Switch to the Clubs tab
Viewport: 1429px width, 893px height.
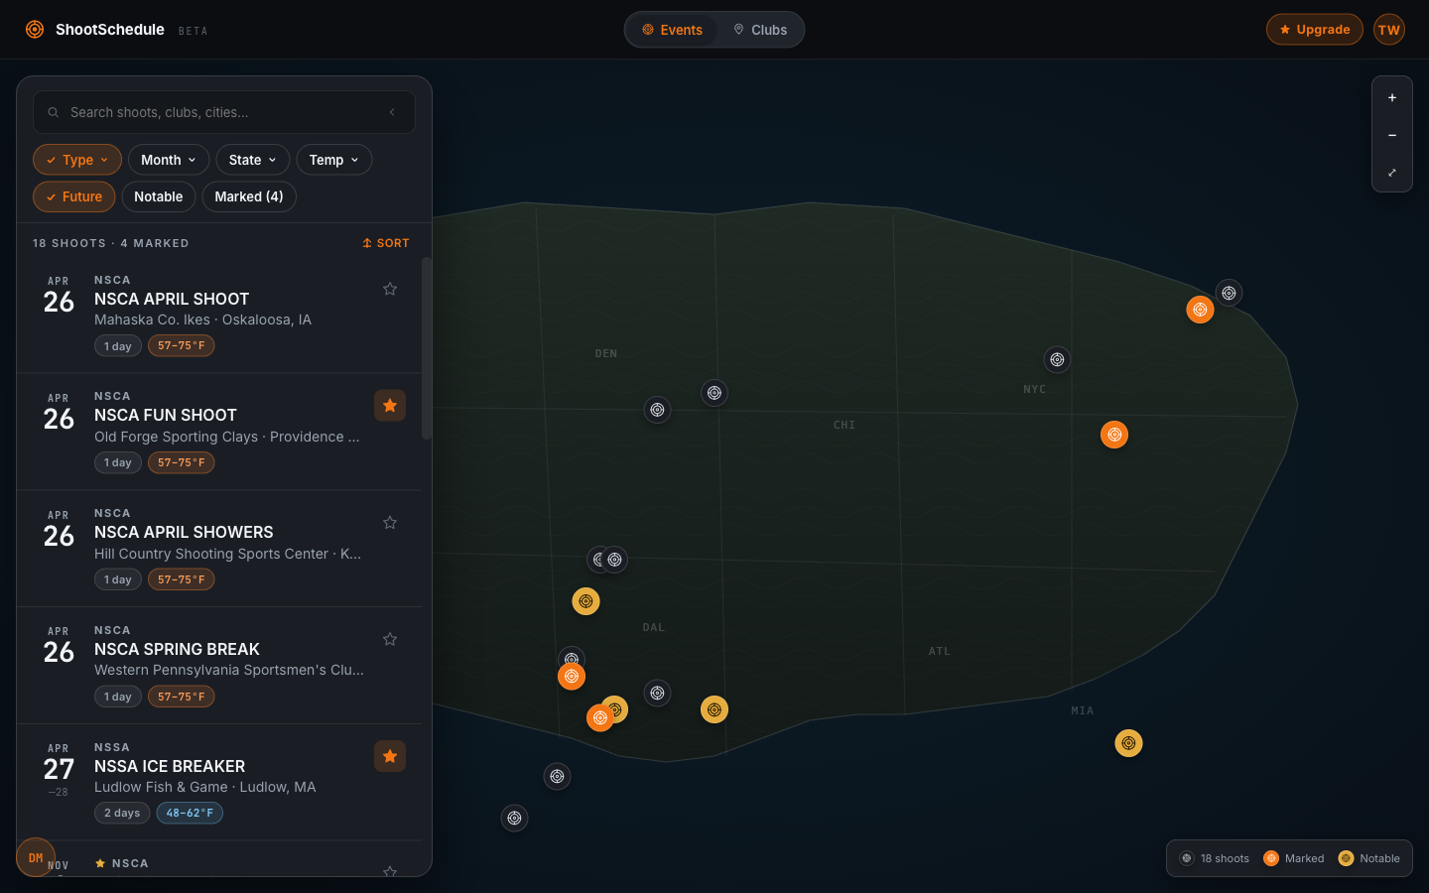point(761,30)
